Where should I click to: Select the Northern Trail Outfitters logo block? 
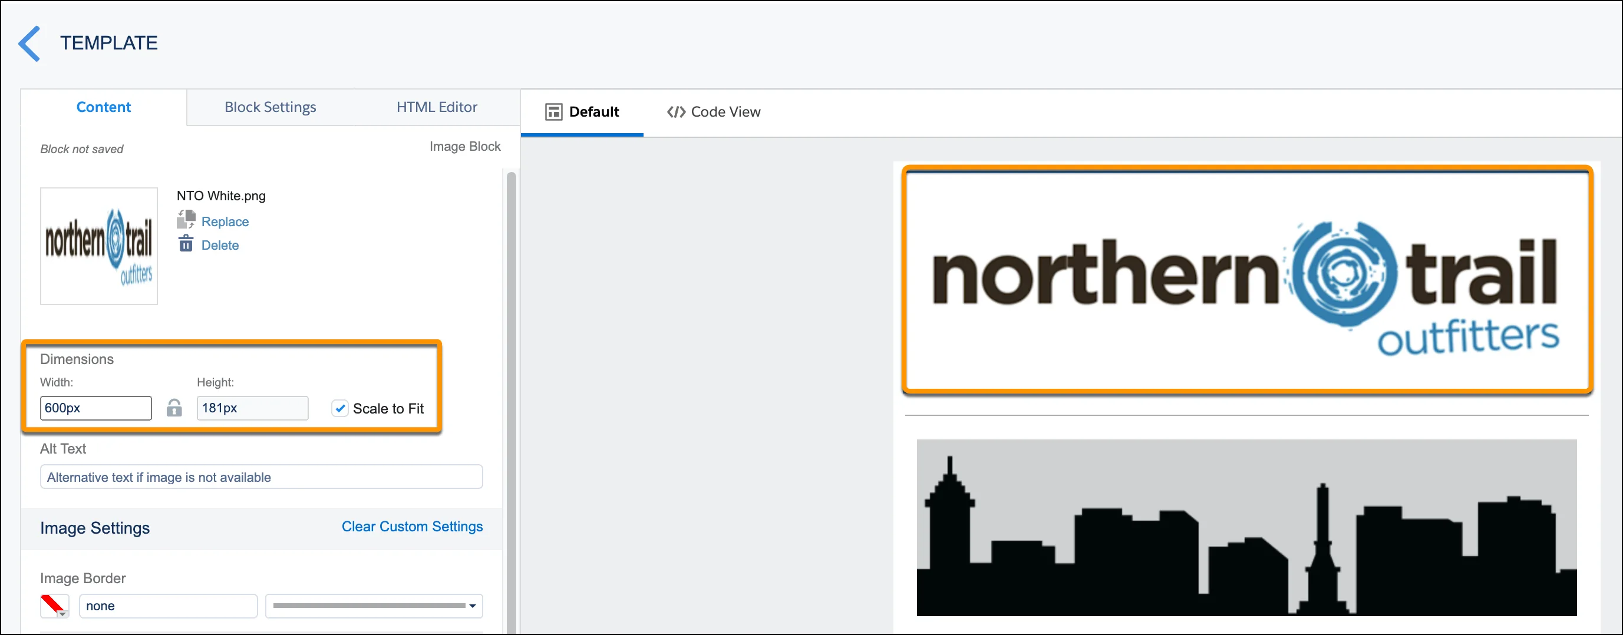[x=1248, y=280]
